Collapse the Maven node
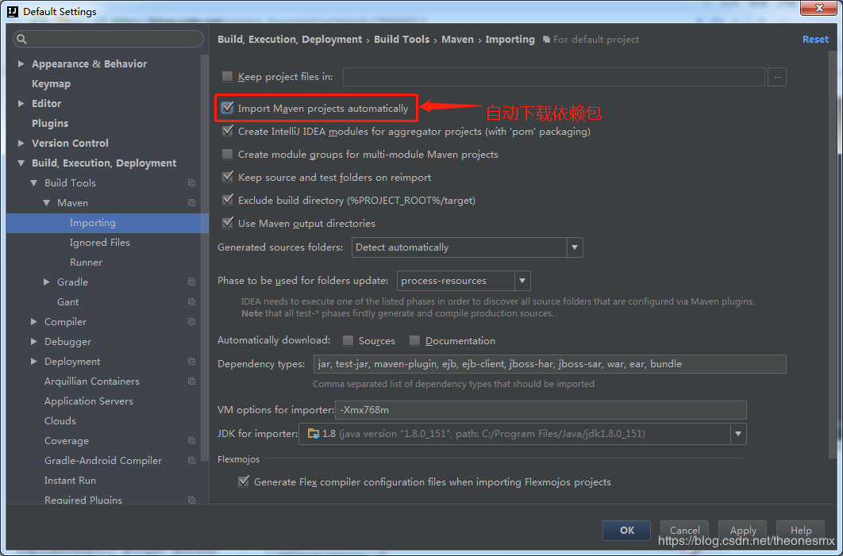The height and width of the screenshot is (556, 843). pos(47,203)
